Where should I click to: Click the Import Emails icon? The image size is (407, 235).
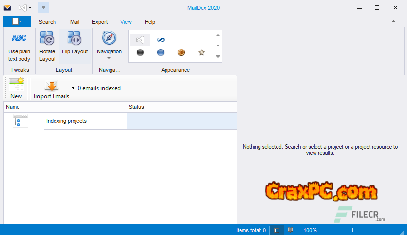(51, 86)
